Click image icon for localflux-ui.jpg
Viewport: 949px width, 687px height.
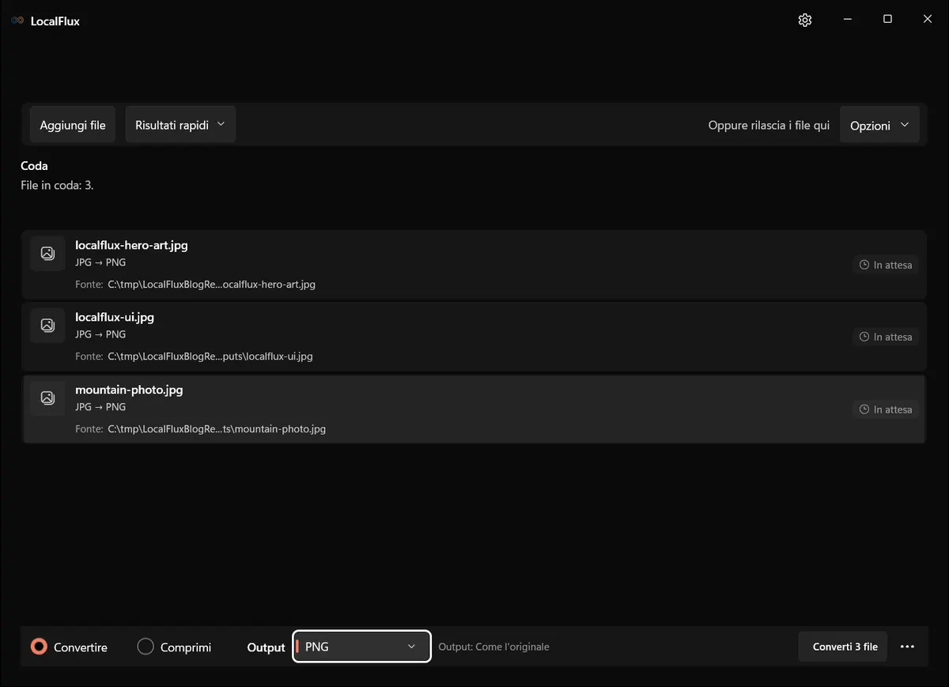47,325
